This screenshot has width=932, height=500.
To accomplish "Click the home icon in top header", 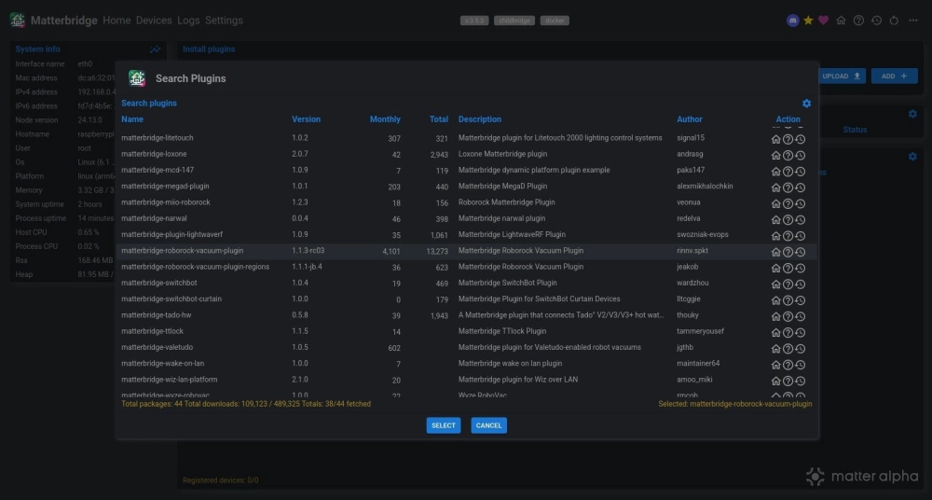I will pyautogui.click(x=841, y=21).
